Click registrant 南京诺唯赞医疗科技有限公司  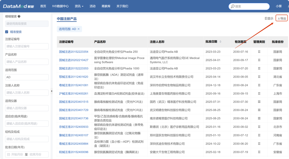[x=169, y=118]
